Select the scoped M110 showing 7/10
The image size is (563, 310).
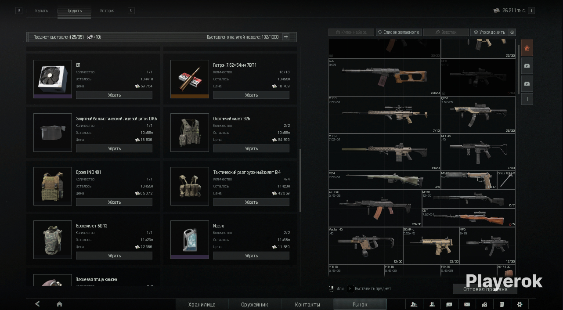pos(385,115)
